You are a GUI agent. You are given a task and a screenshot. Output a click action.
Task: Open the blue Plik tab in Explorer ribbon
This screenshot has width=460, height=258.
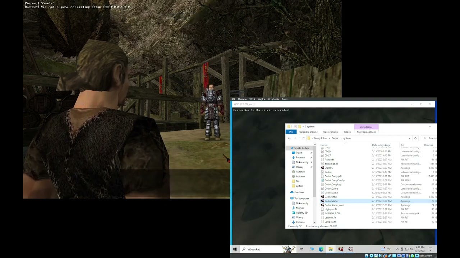coord(291,132)
